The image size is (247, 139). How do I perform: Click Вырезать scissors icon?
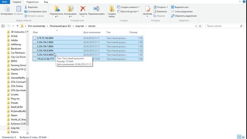point(31,7)
